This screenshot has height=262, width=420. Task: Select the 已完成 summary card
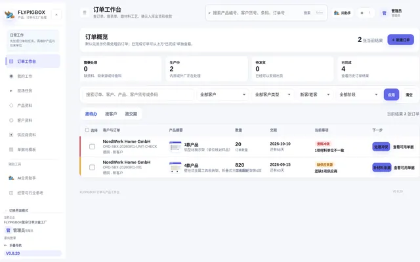pyautogui.click(x=379, y=69)
